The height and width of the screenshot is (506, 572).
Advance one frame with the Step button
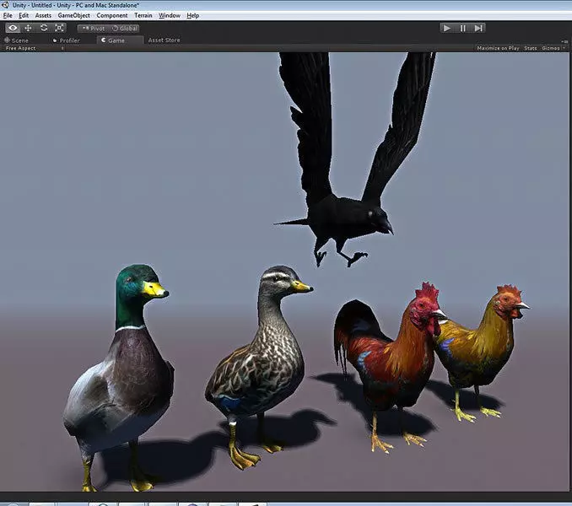tap(478, 28)
